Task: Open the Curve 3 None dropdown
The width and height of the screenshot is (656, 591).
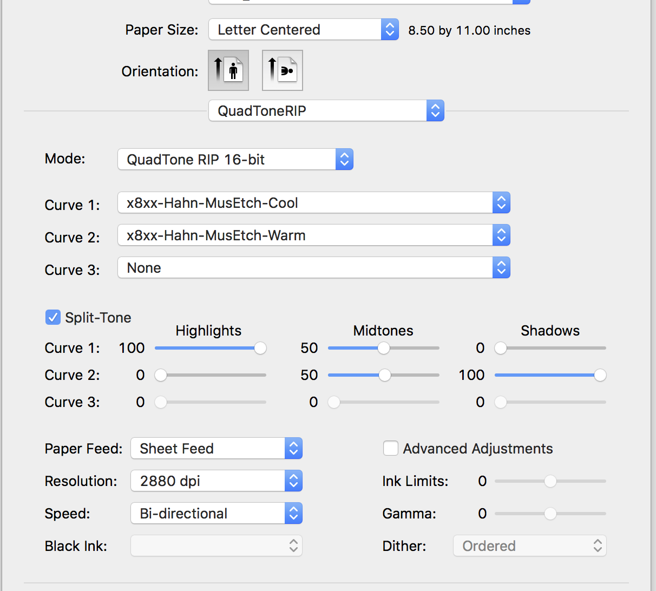Action: (313, 268)
